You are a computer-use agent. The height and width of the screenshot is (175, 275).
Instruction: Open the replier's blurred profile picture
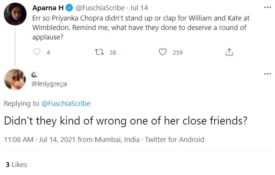(15, 79)
